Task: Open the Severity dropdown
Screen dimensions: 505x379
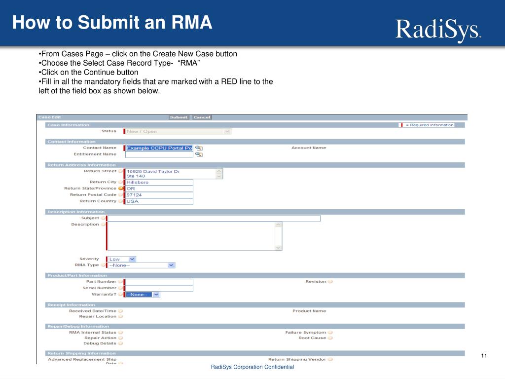Action: [x=121, y=259]
